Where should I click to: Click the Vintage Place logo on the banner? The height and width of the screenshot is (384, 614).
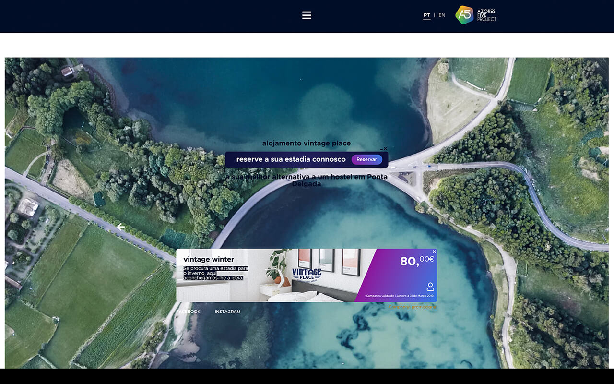click(x=307, y=275)
